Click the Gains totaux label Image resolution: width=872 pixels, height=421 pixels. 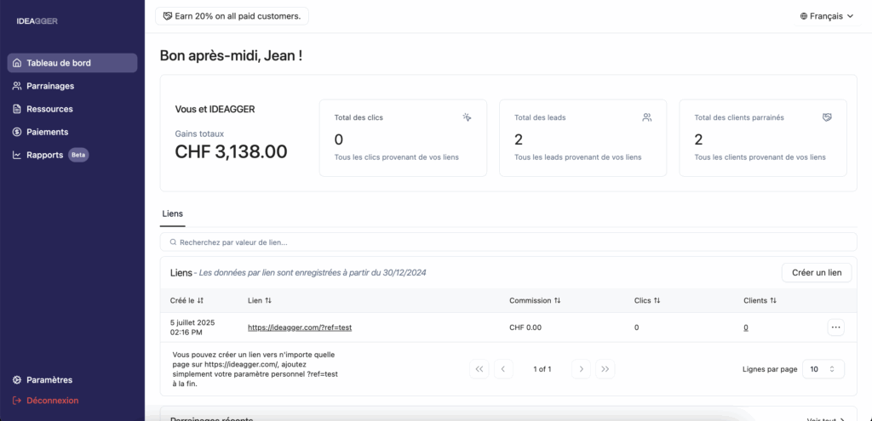click(x=199, y=134)
